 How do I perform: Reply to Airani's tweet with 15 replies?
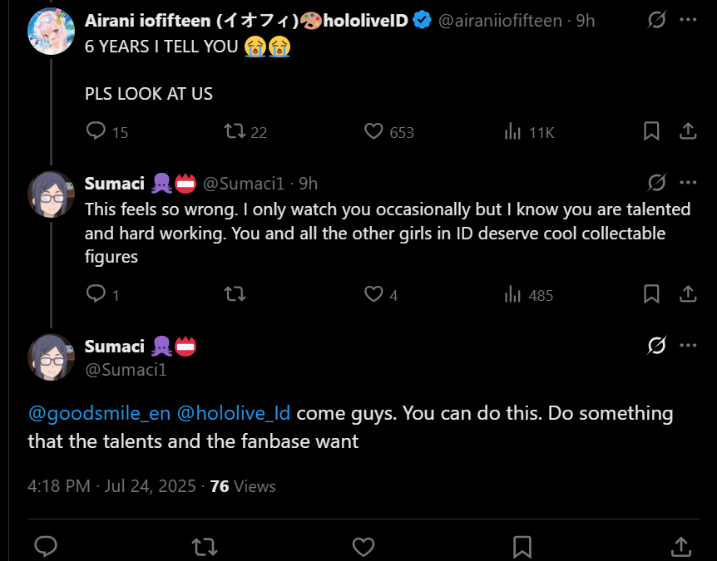tap(97, 131)
